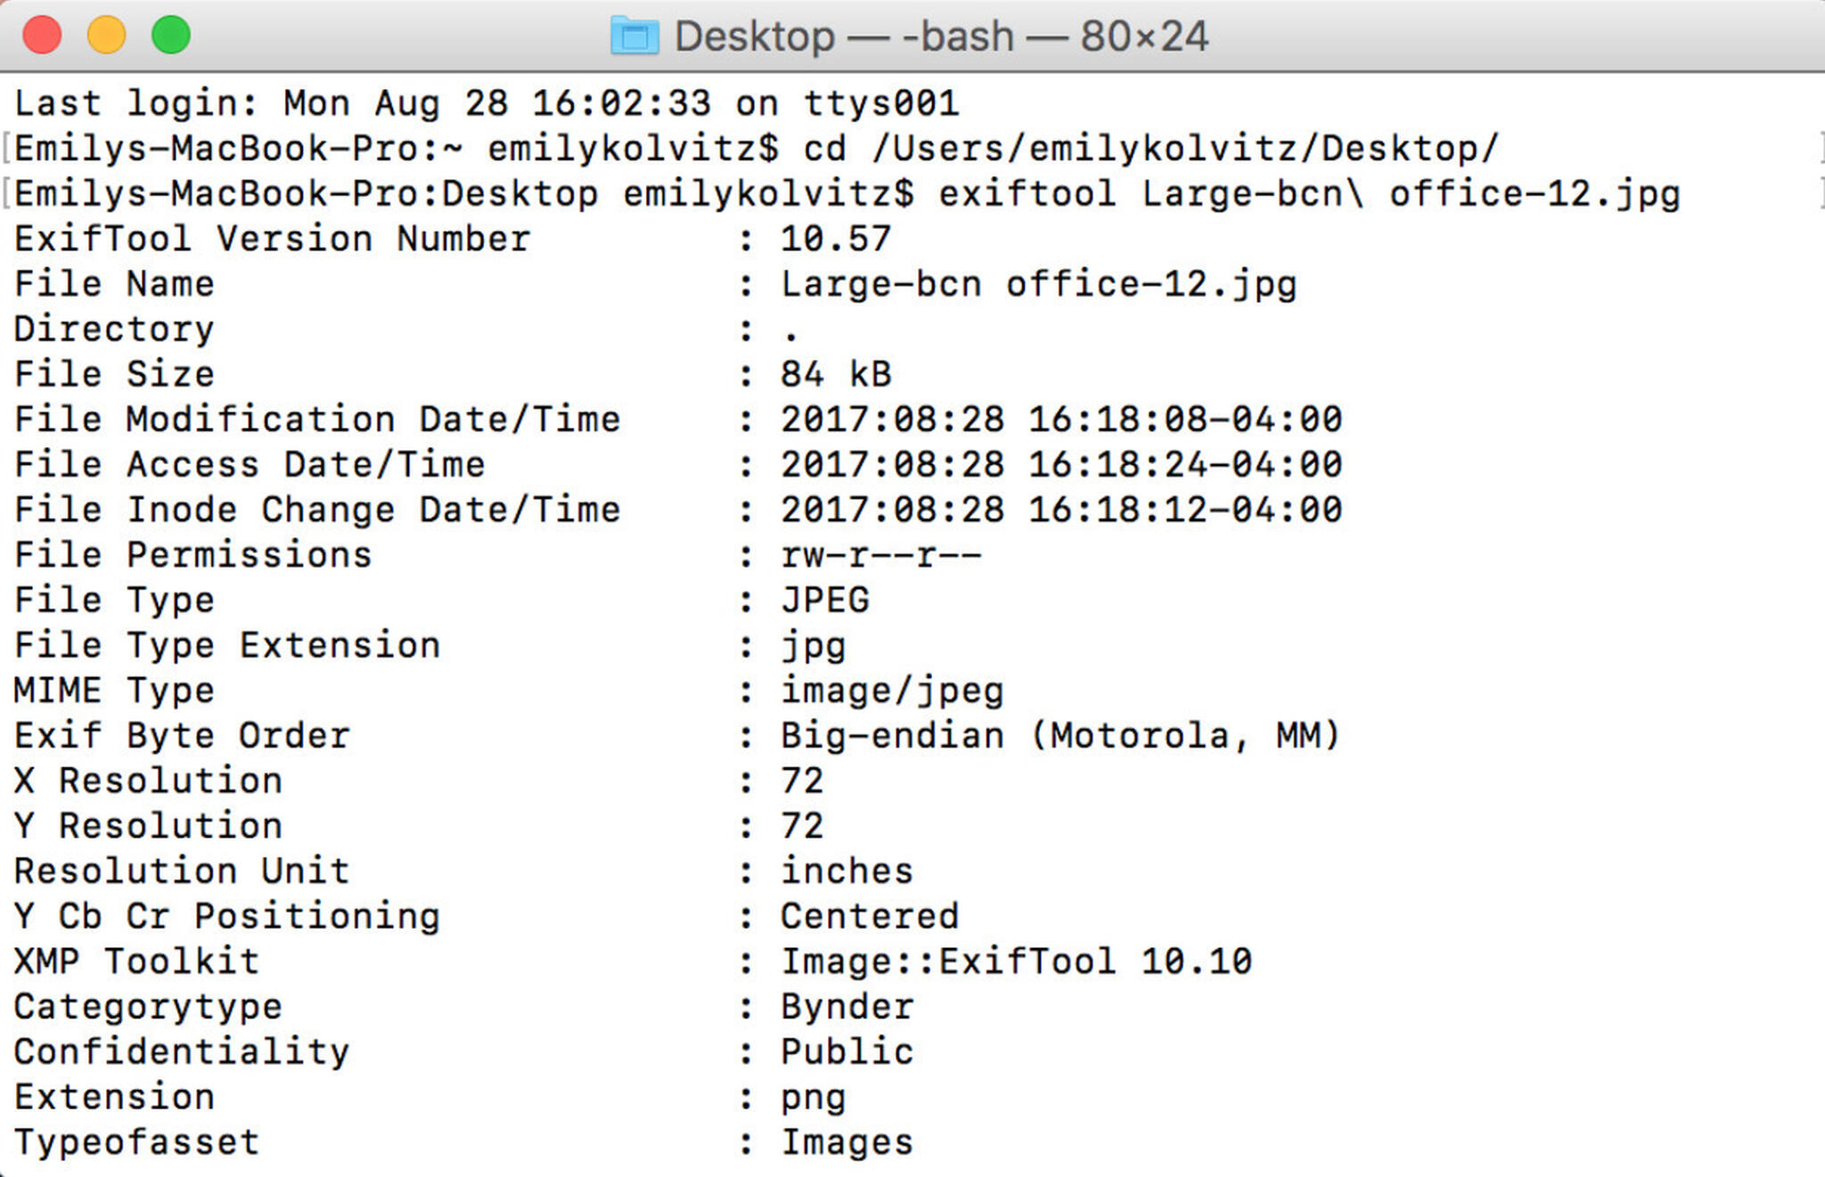
Task: Click the Resolution Unit inches entry
Action: [845, 870]
